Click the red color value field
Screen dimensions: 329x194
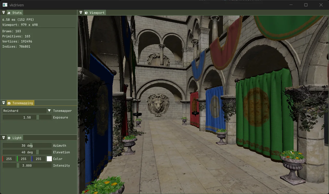[x=9, y=159]
